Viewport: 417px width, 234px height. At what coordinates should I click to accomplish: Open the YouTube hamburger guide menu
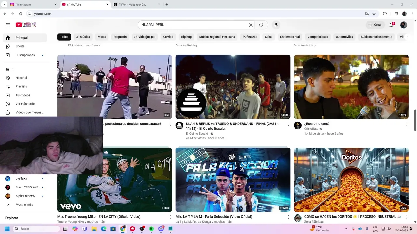8,25
